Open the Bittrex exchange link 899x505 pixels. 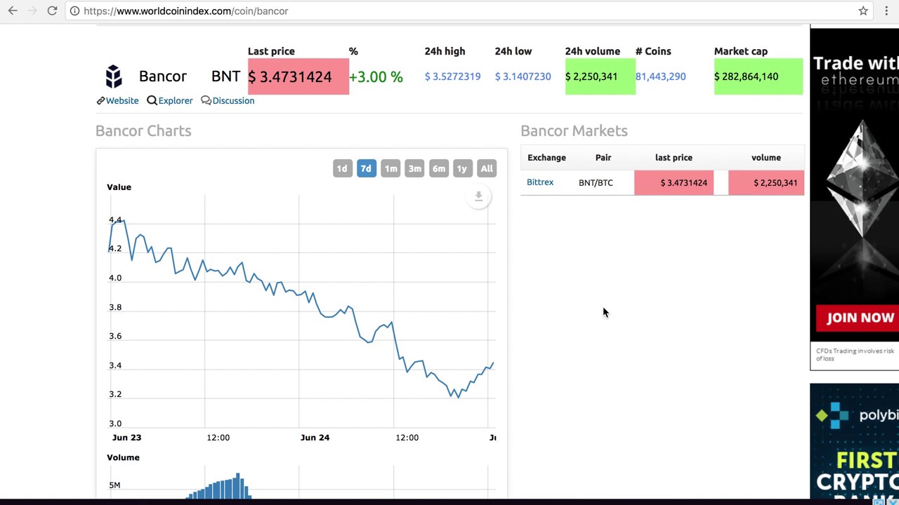[540, 182]
